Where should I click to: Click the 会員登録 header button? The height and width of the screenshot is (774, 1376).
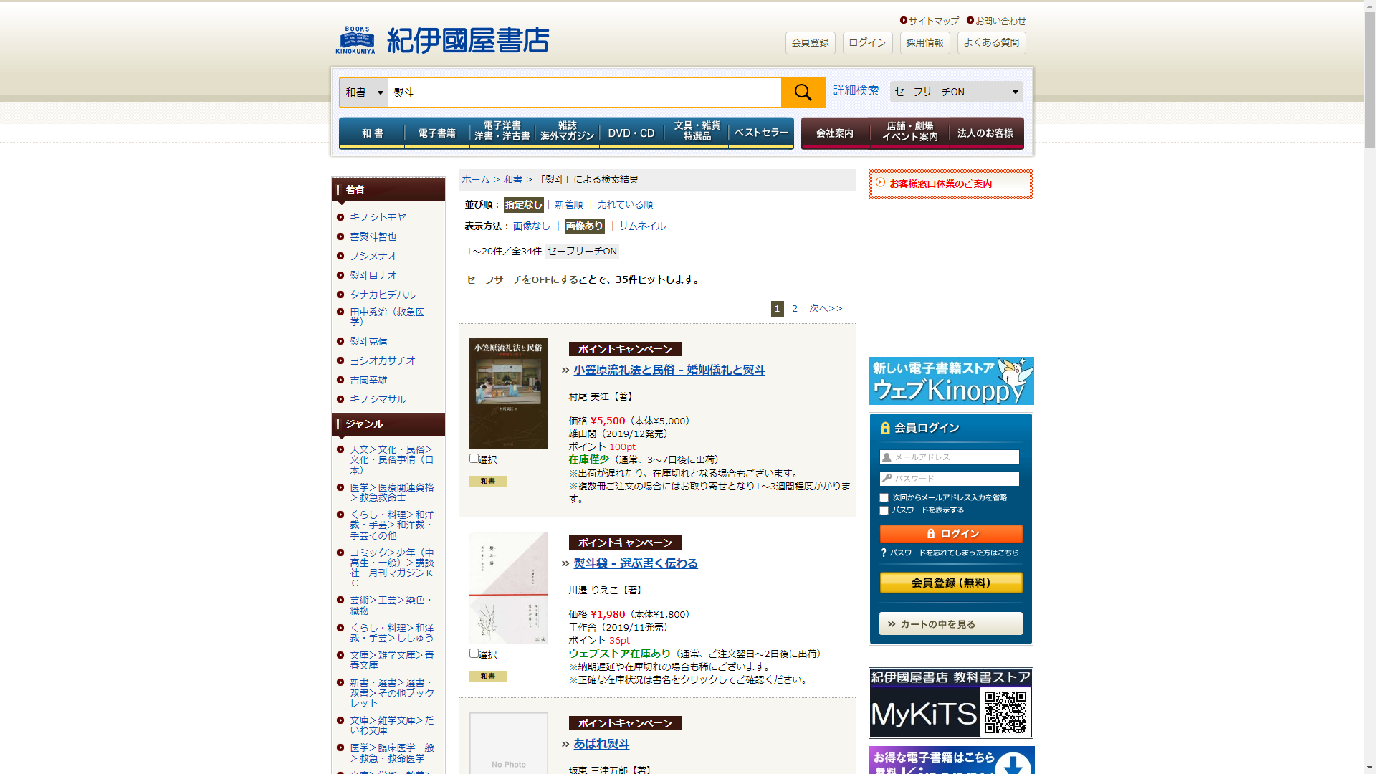pyautogui.click(x=811, y=43)
